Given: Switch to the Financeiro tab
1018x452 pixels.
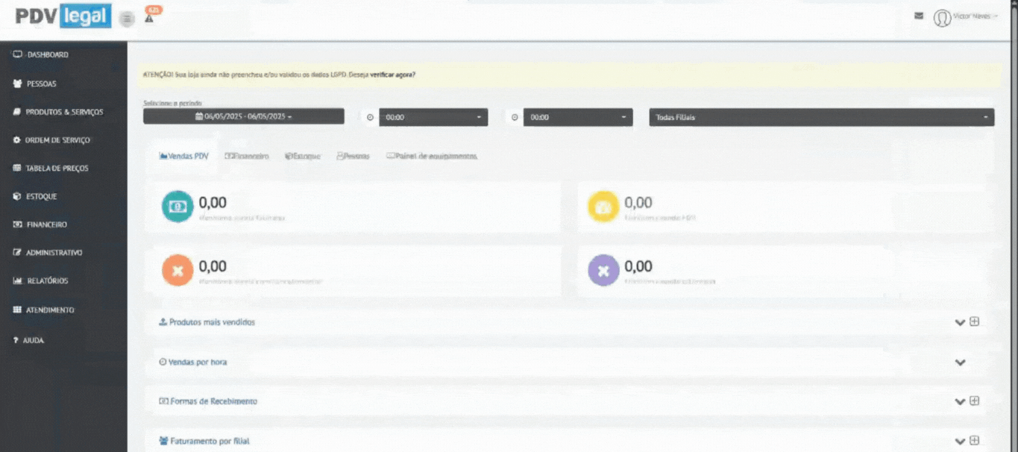Looking at the screenshot, I should pyautogui.click(x=247, y=157).
